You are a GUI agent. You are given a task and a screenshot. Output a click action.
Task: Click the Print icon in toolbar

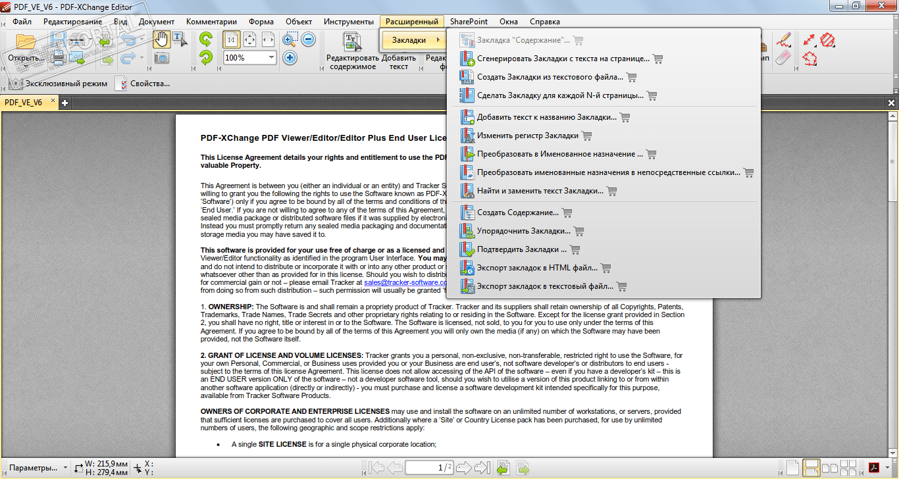(x=59, y=58)
